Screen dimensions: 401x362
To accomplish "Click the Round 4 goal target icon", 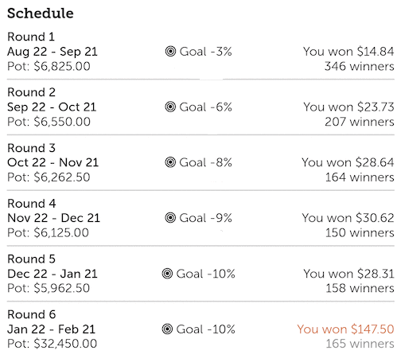I will pos(170,218).
